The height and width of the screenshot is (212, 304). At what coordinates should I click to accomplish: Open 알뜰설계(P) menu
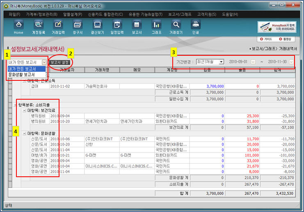[x=73, y=14]
